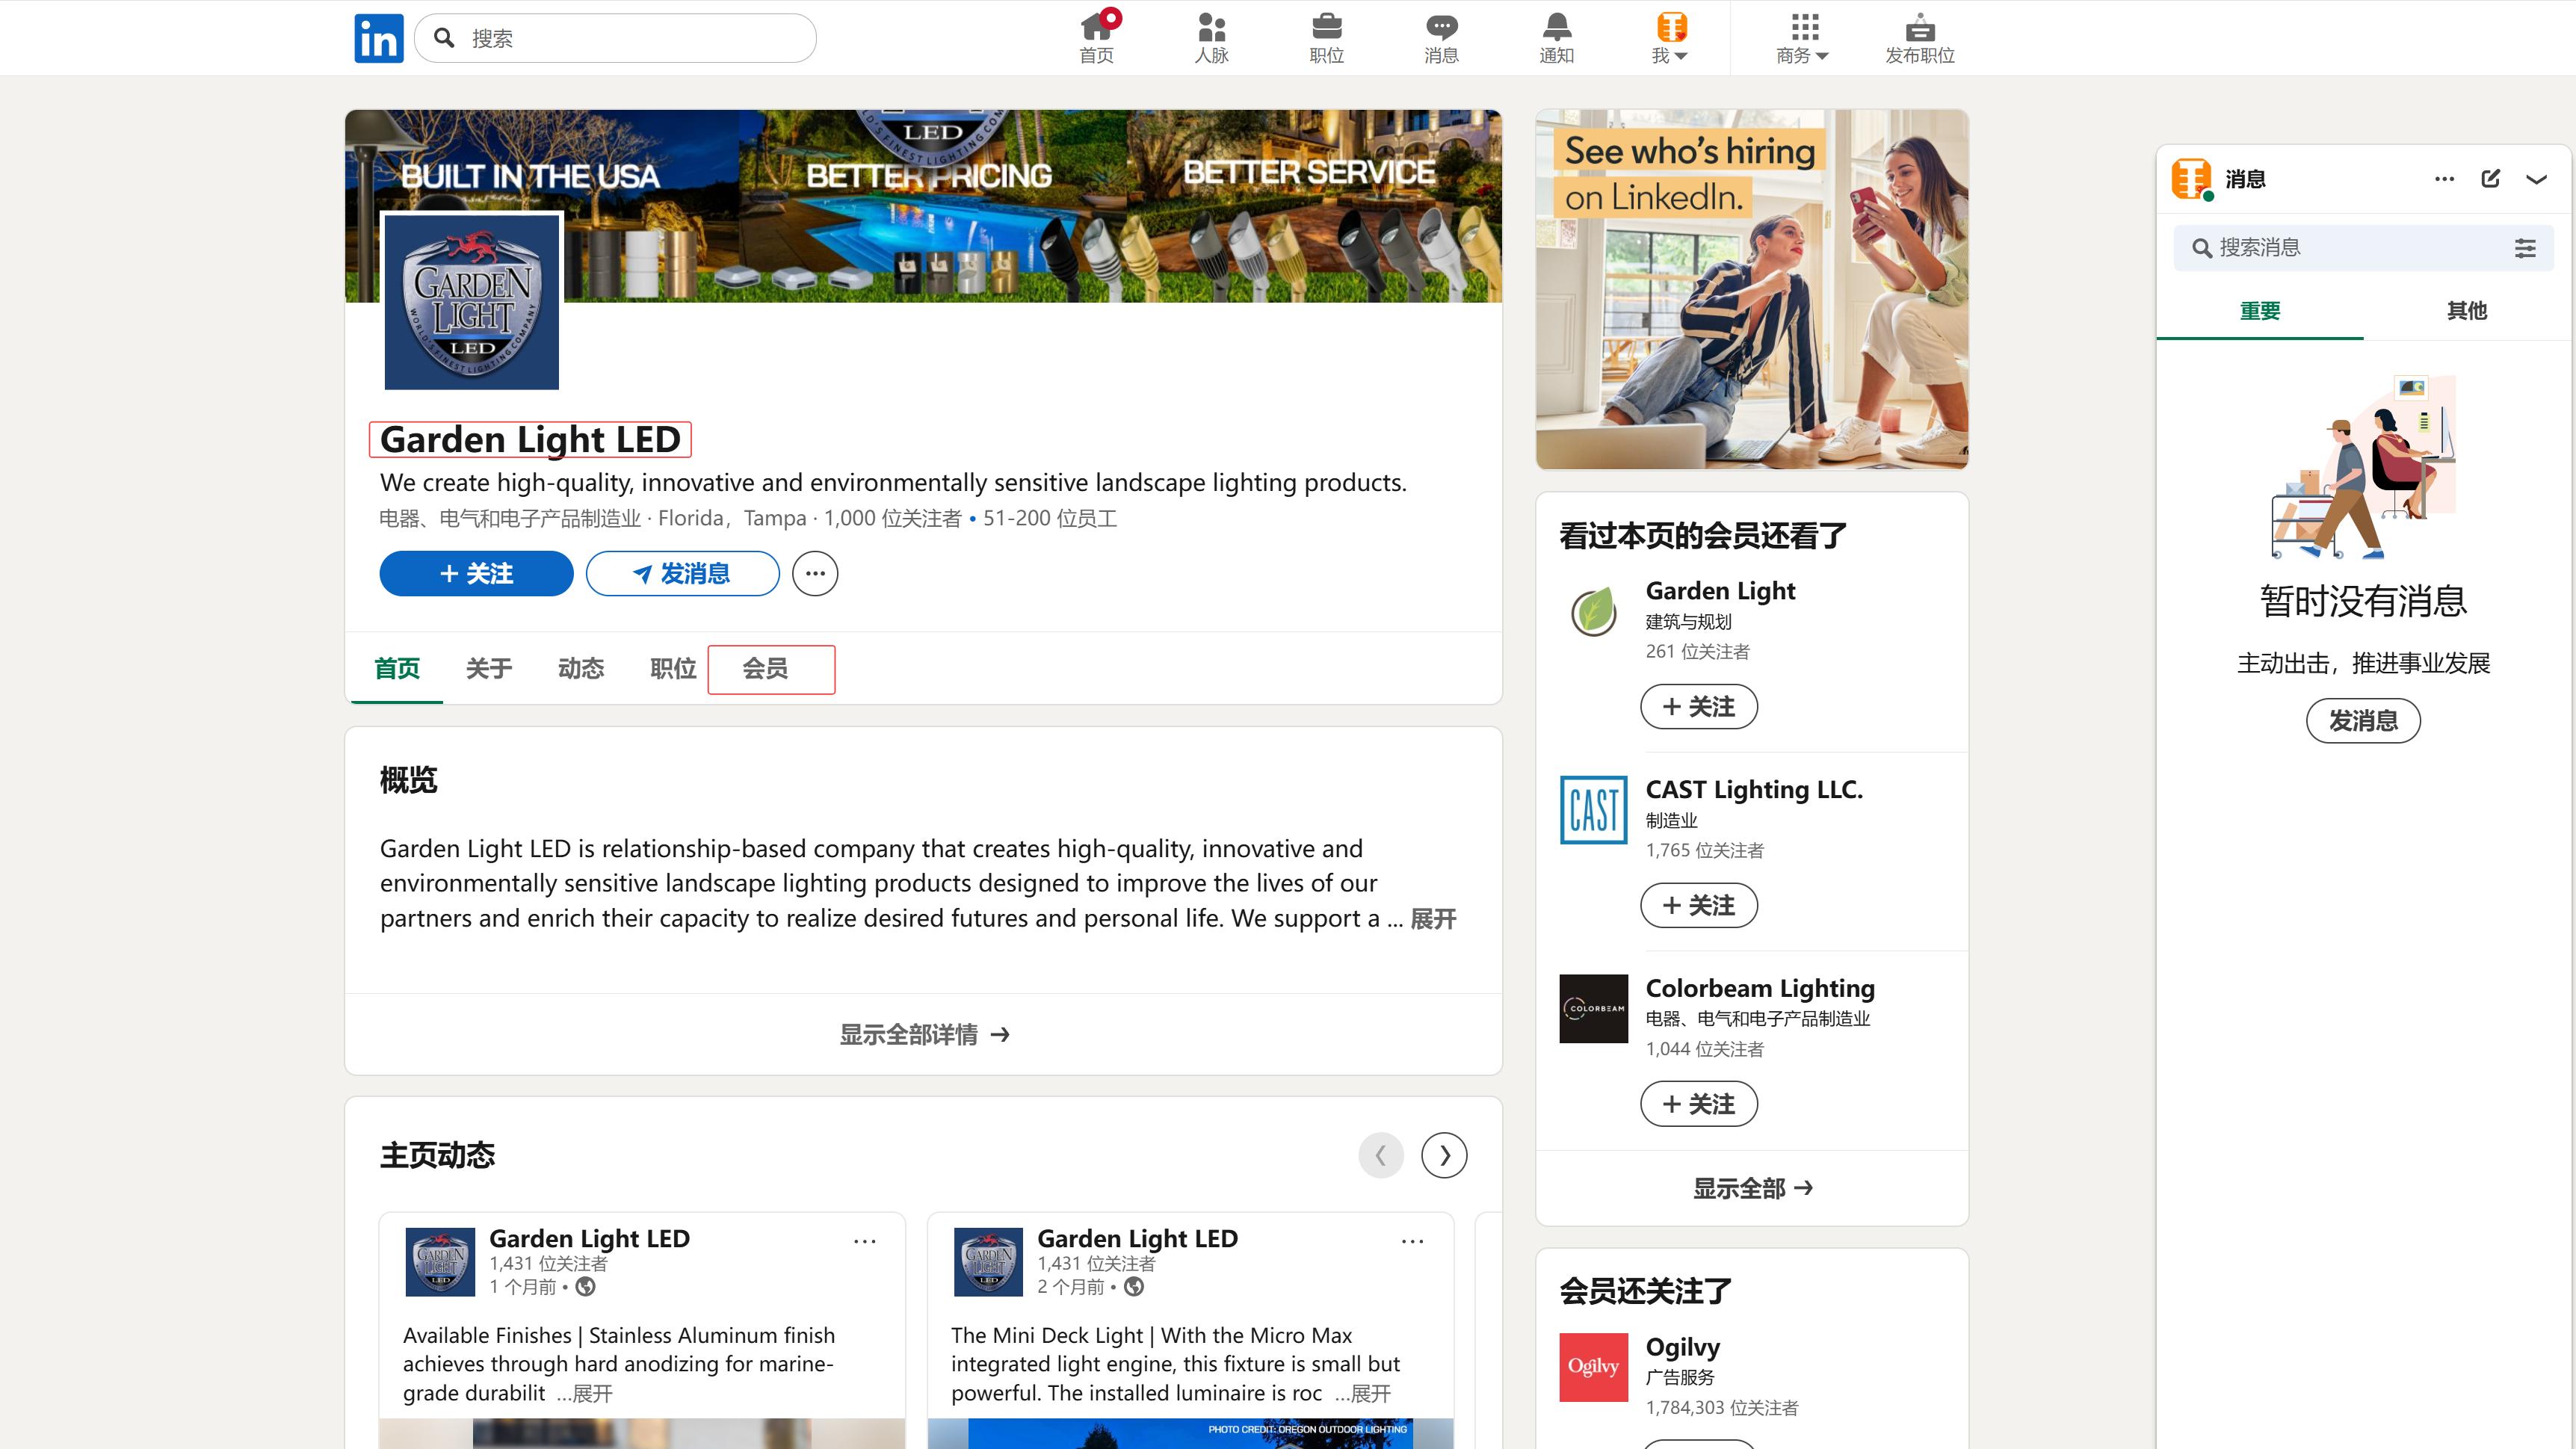Expand the Mini Deck Light post text
This screenshot has height=1449, width=2576.
click(x=1363, y=1393)
